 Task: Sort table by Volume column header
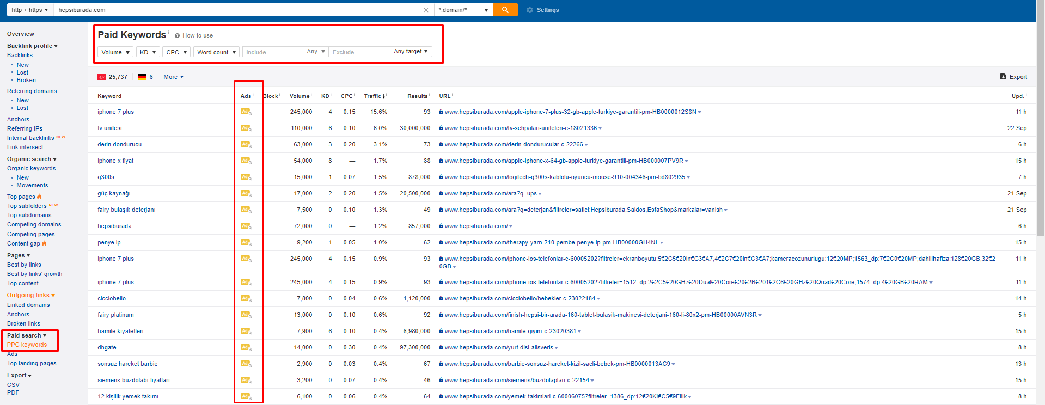(299, 96)
